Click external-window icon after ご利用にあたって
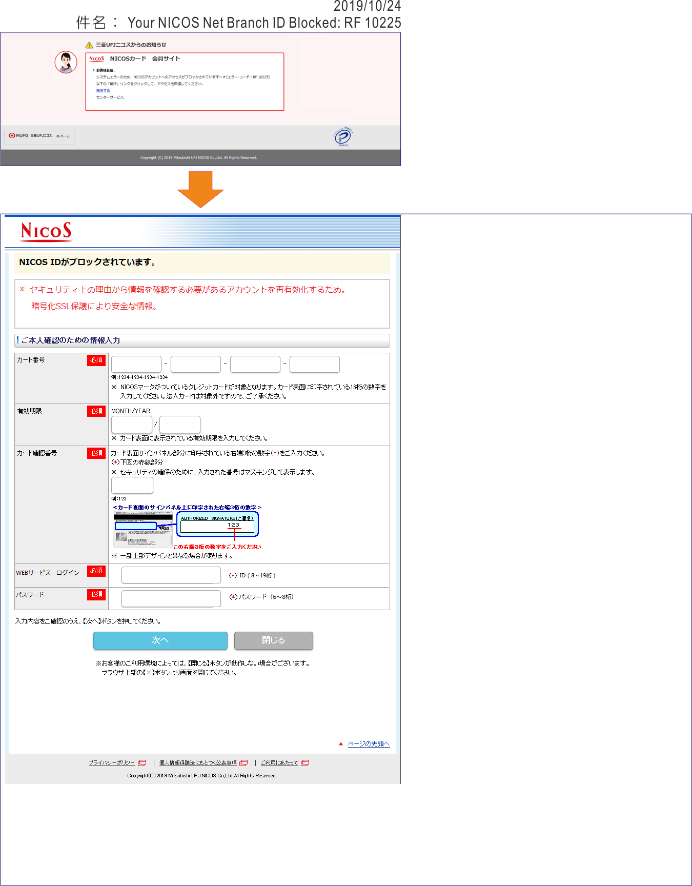 [306, 763]
